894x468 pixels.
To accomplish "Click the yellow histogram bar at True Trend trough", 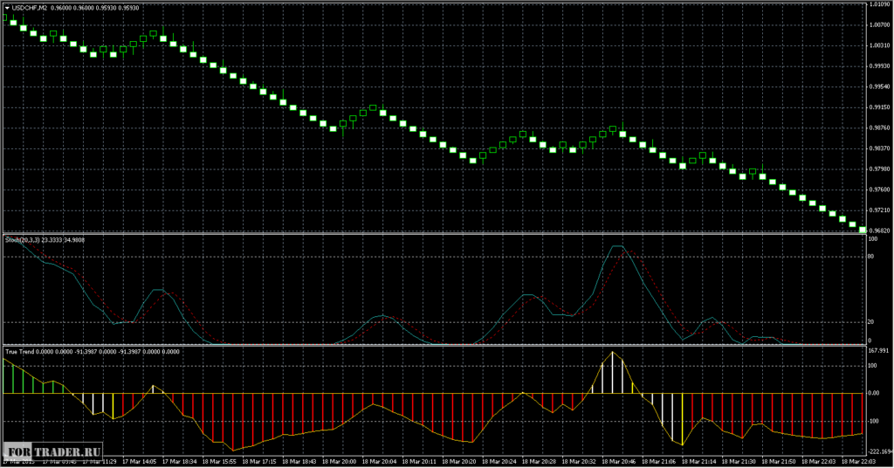I will pyautogui.click(x=683, y=419).
